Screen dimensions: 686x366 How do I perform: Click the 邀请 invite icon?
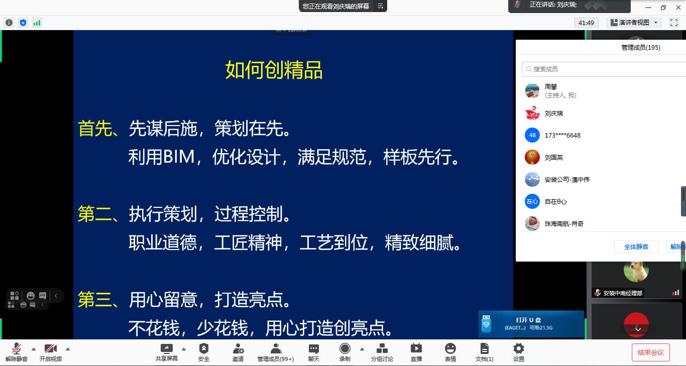pyautogui.click(x=238, y=352)
